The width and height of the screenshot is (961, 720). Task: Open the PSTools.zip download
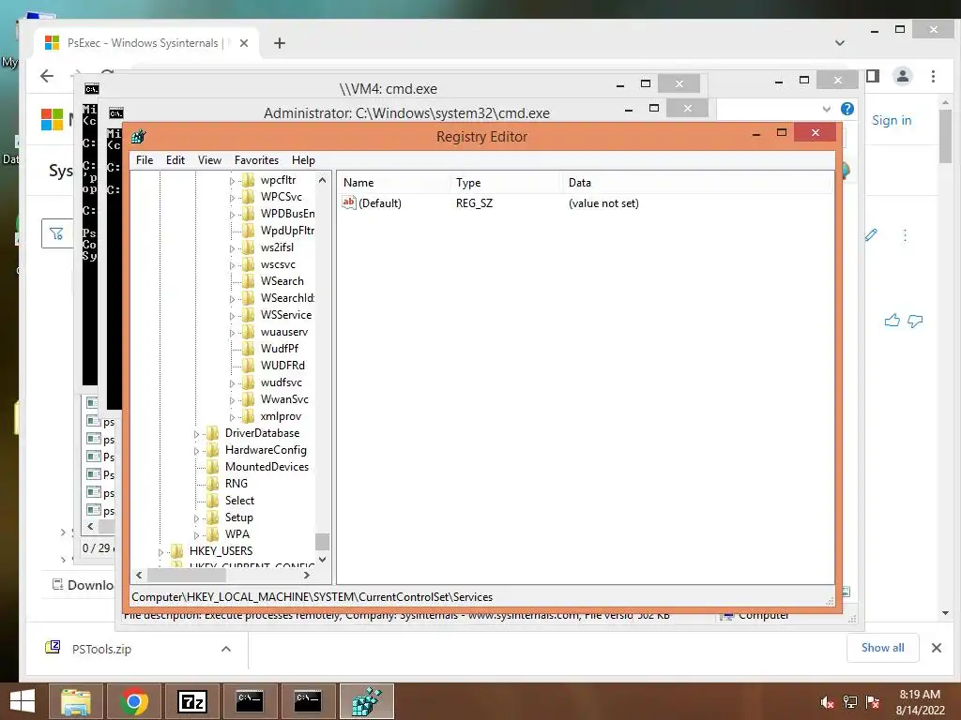click(101, 649)
